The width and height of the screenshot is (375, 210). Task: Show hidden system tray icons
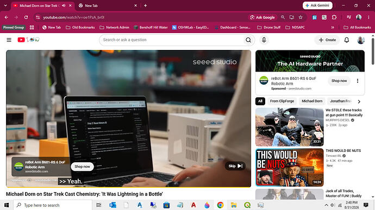tap(326, 205)
